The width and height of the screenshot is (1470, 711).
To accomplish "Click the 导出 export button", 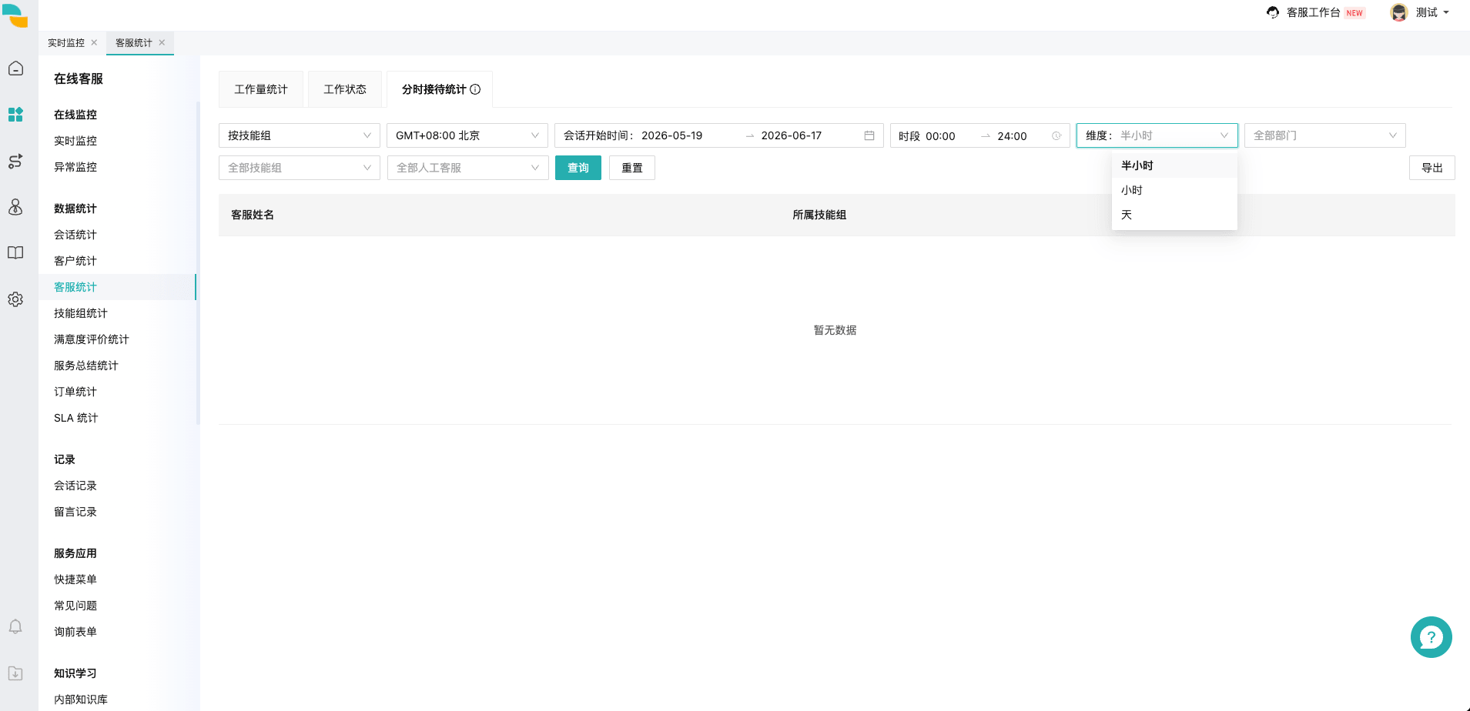I will click(x=1431, y=168).
